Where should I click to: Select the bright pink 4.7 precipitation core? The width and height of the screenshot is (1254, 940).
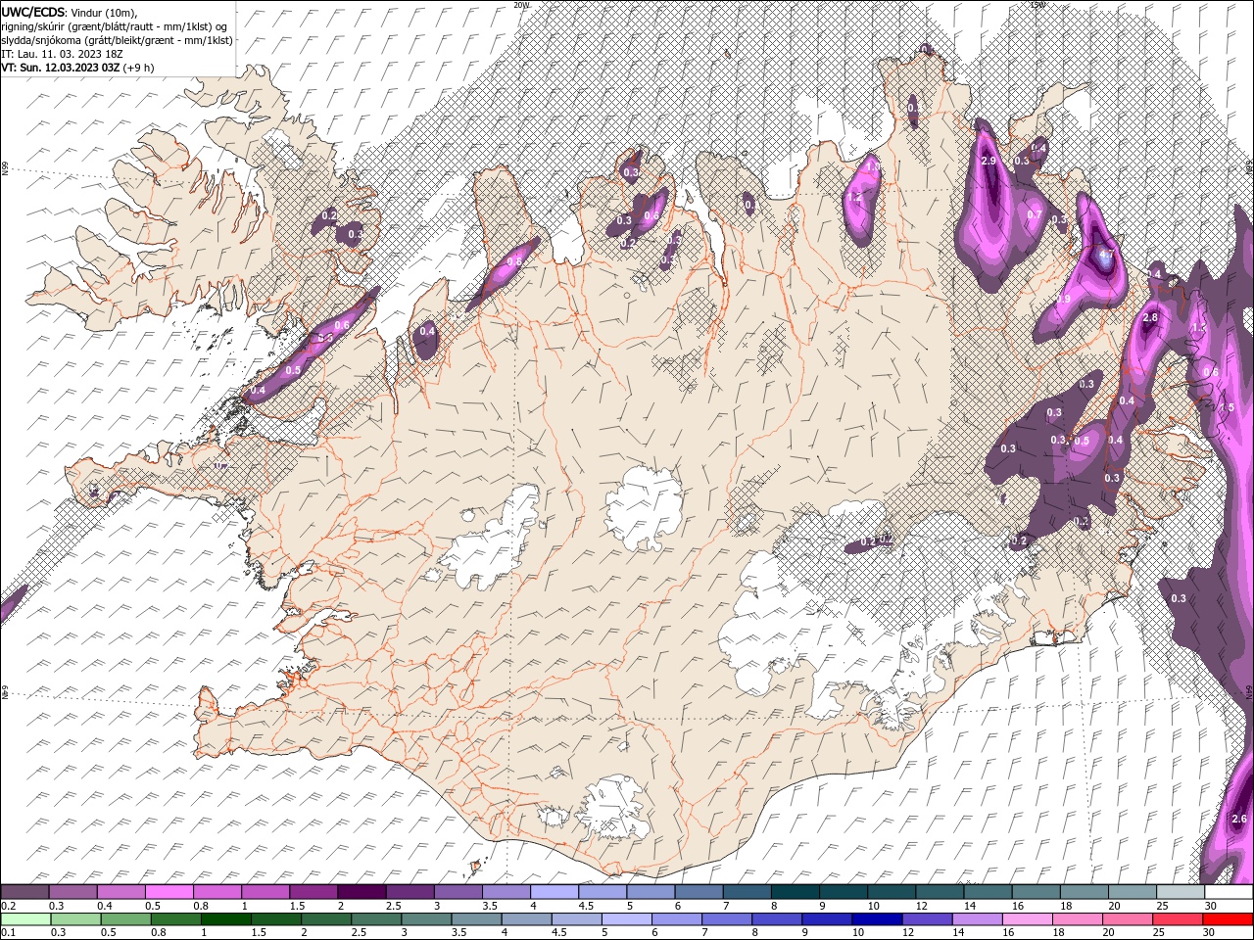click(1107, 254)
